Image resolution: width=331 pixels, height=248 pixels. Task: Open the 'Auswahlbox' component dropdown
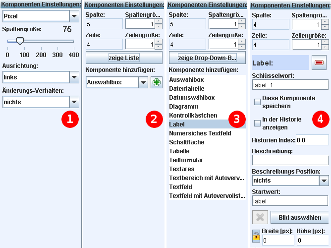pyautogui.click(x=142, y=82)
